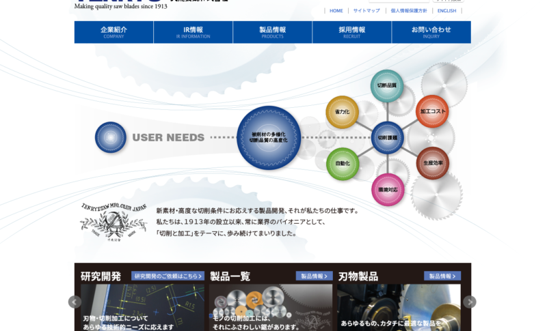Open the 個人情報保護方針 link
This screenshot has height=331, width=547.
pos(409,11)
